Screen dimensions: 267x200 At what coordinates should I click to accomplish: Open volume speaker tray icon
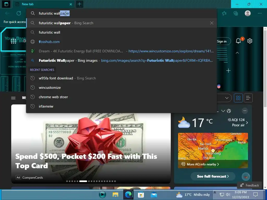(228, 195)
